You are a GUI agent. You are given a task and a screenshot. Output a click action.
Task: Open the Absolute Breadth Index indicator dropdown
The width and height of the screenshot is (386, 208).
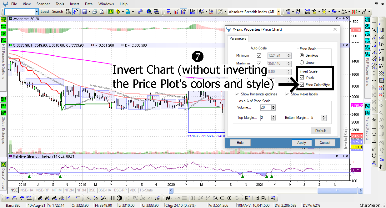[278, 12]
